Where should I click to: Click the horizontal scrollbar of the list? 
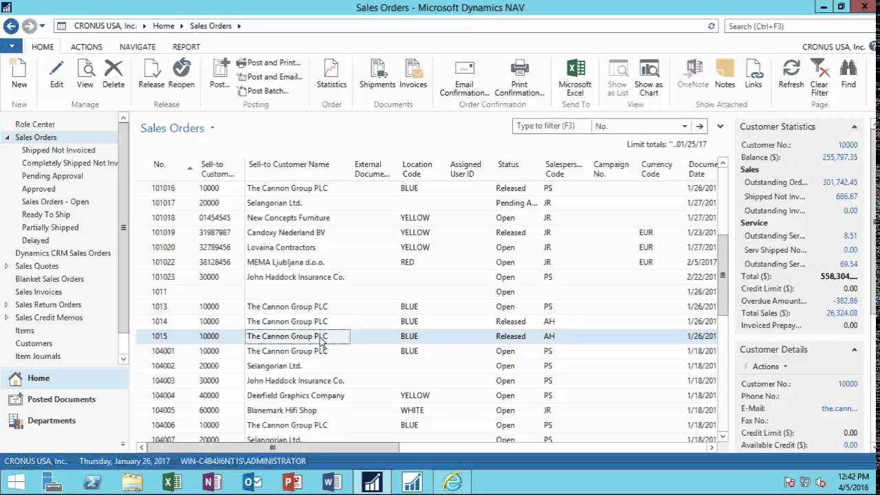(272, 447)
